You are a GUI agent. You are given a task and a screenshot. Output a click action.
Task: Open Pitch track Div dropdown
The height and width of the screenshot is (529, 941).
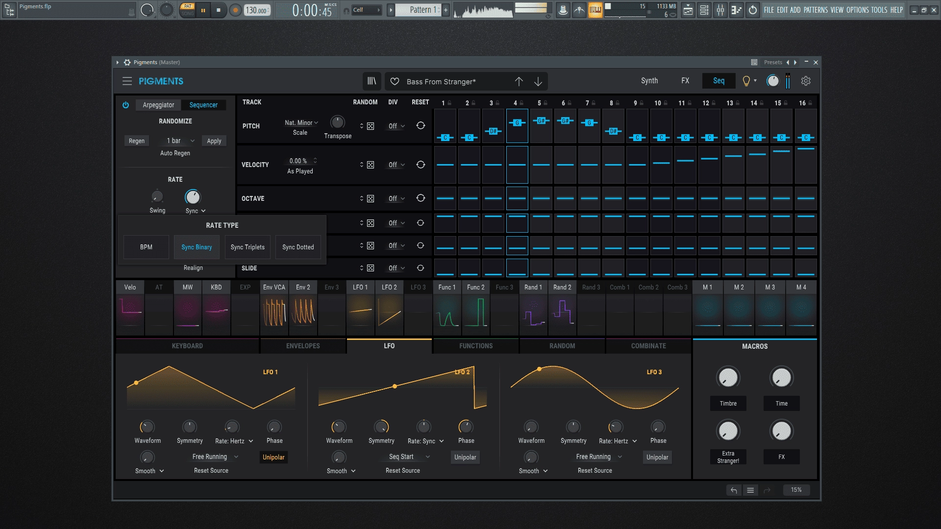(396, 126)
